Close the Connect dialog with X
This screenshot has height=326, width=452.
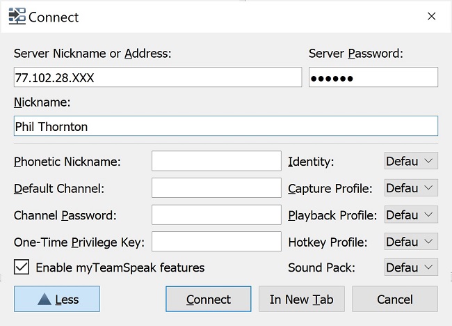pyautogui.click(x=431, y=16)
